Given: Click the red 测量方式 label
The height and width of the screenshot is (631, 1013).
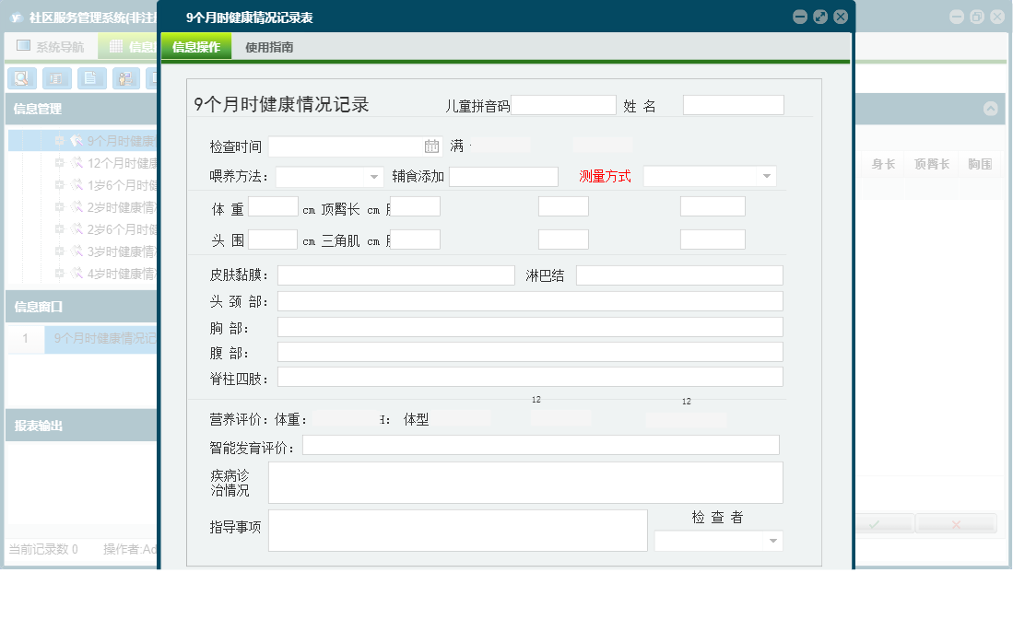Looking at the screenshot, I should [x=605, y=176].
